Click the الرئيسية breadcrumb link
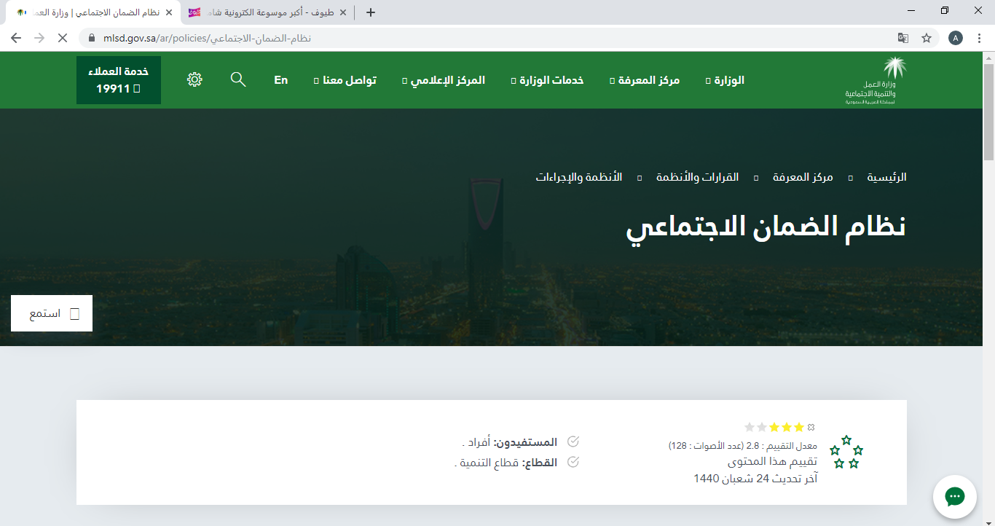Viewport: 995px width, 526px height. (x=886, y=177)
